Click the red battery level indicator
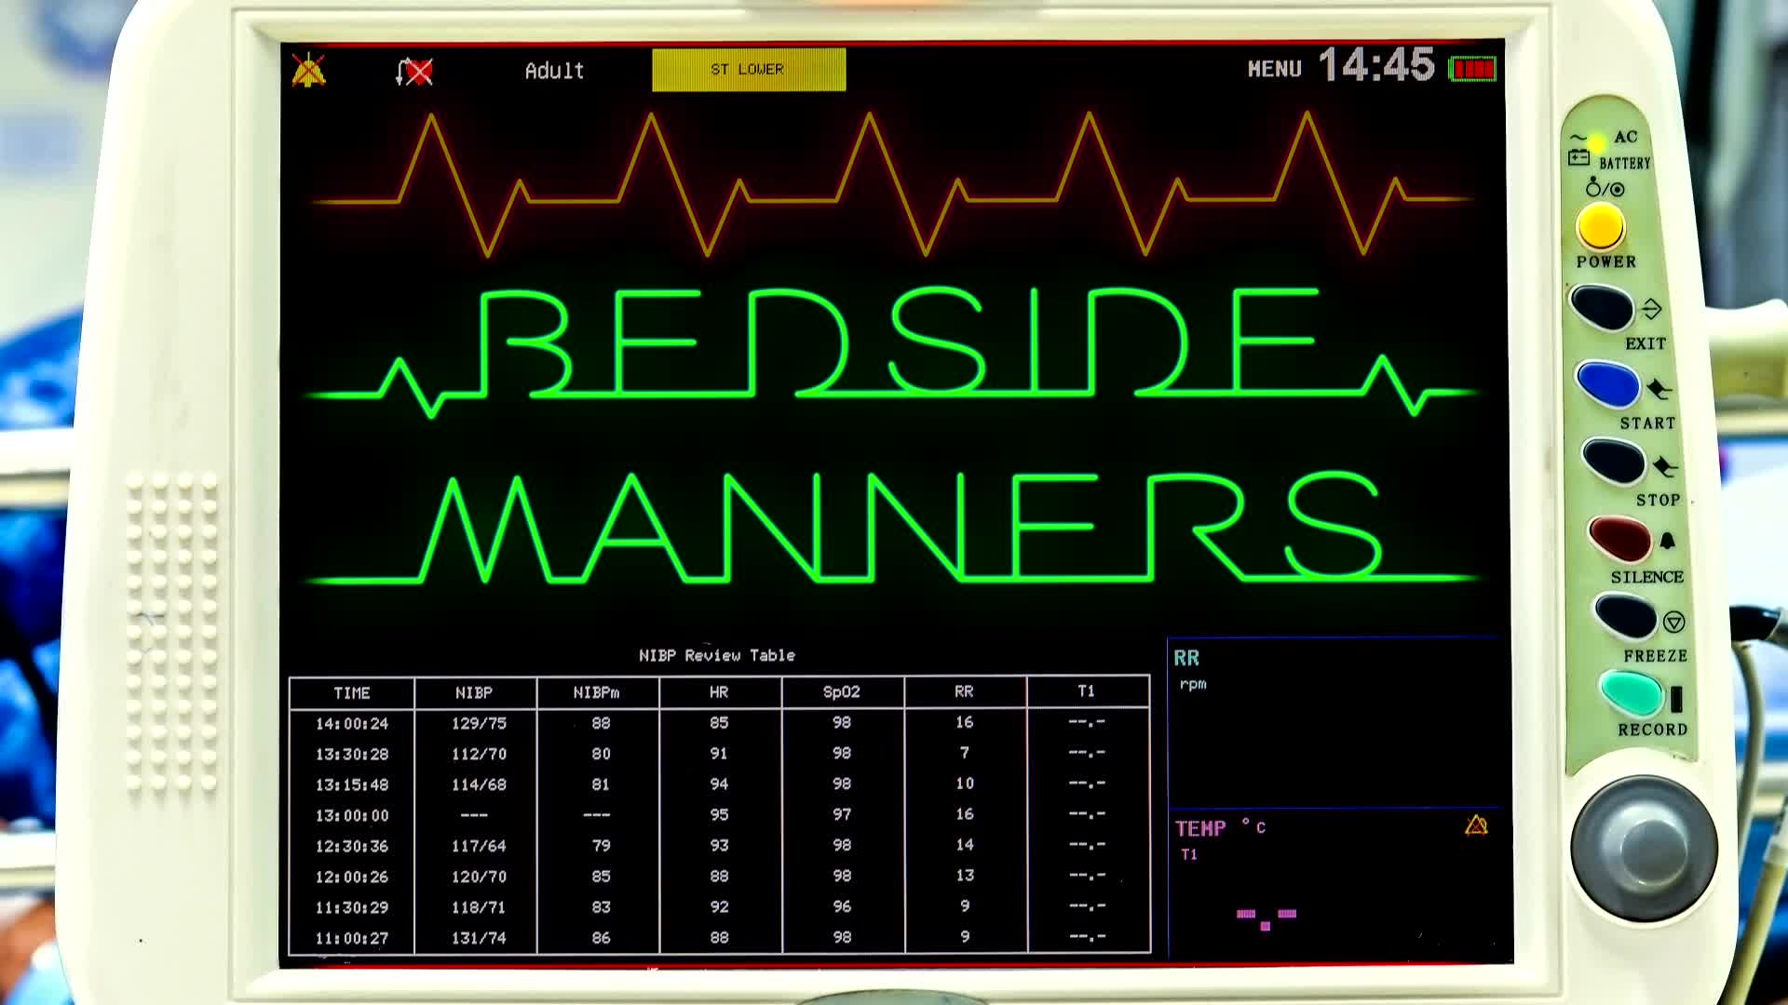 click(x=1472, y=69)
